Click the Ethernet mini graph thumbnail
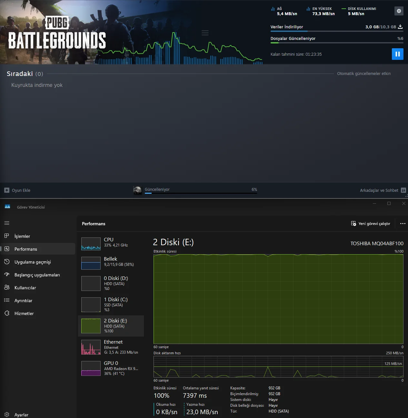The image size is (408, 418). click(x=91, y=347)
